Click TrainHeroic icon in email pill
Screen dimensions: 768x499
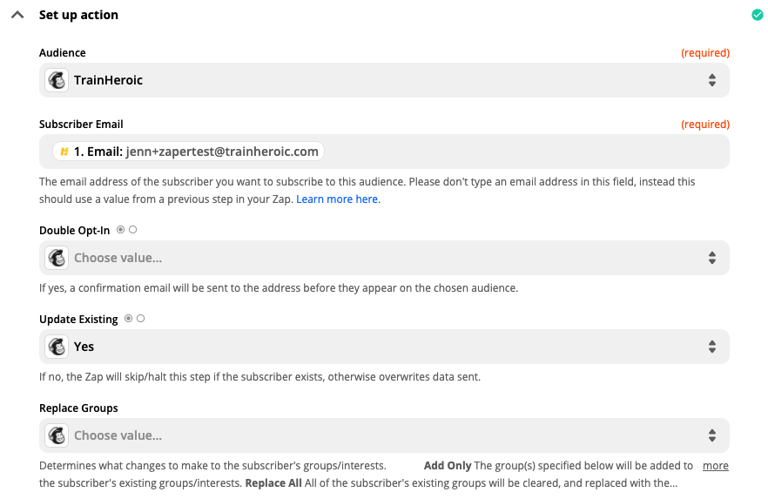(x=64, y=152)
